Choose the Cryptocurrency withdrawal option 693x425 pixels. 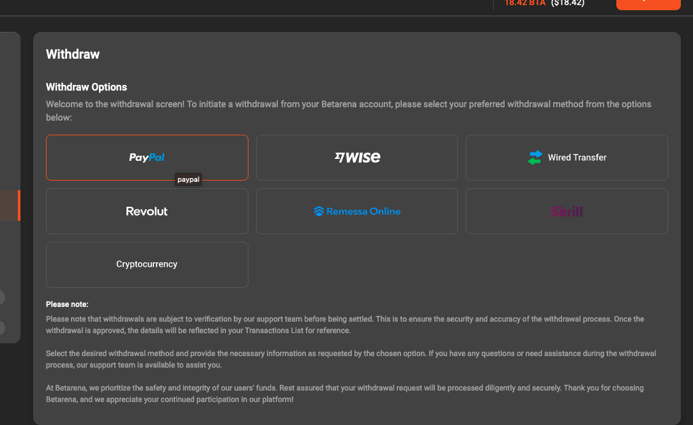pos(147,264)
